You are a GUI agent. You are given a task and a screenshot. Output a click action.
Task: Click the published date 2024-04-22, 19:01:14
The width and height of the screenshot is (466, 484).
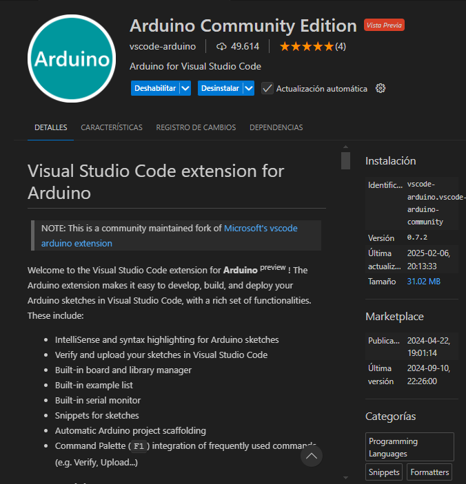click(x=429, y=346)
